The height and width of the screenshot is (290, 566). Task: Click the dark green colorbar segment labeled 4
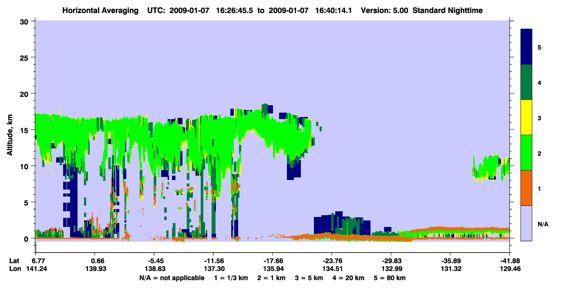click(526, 82)
